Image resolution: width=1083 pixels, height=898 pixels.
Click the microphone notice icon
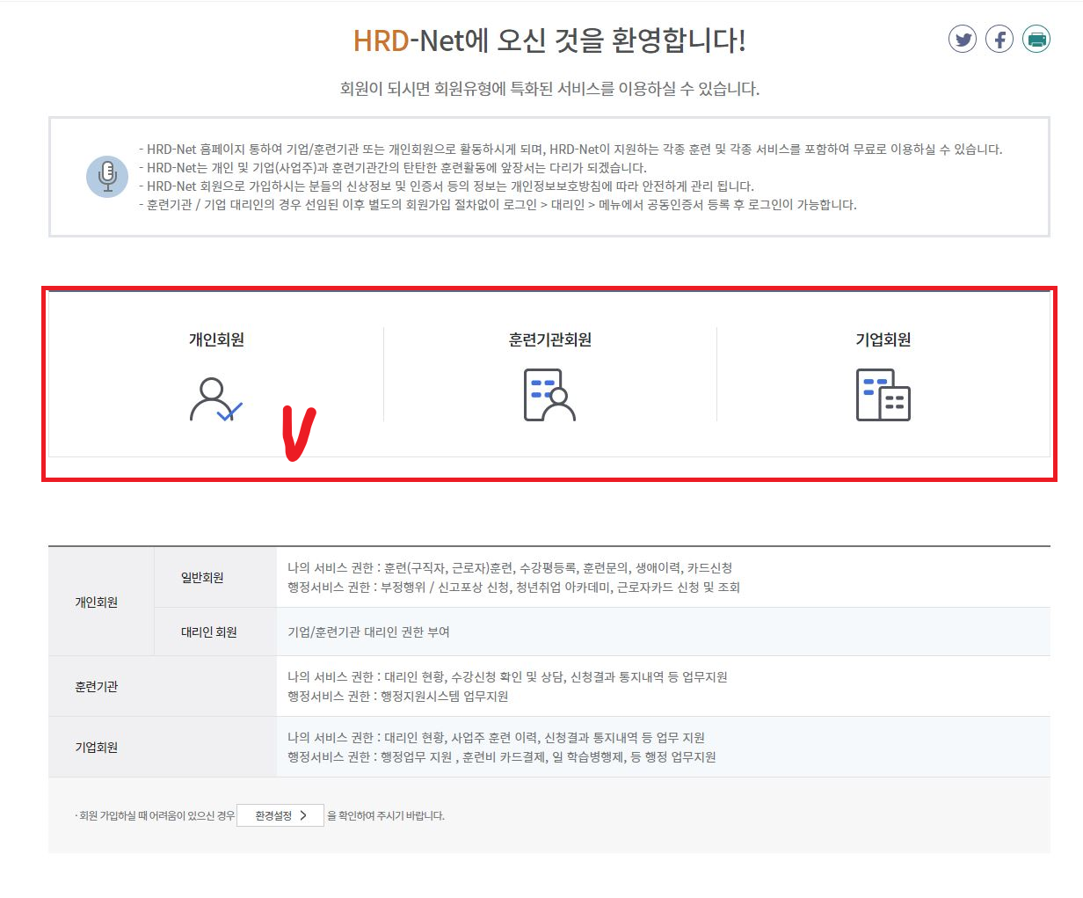(x=107, y=177)
